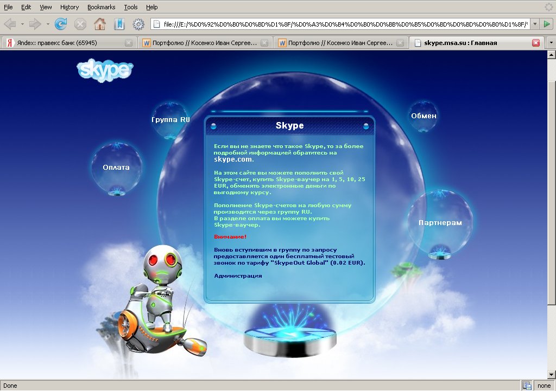Click the Yandex favicon on first tab

click(x=10, y=43)
